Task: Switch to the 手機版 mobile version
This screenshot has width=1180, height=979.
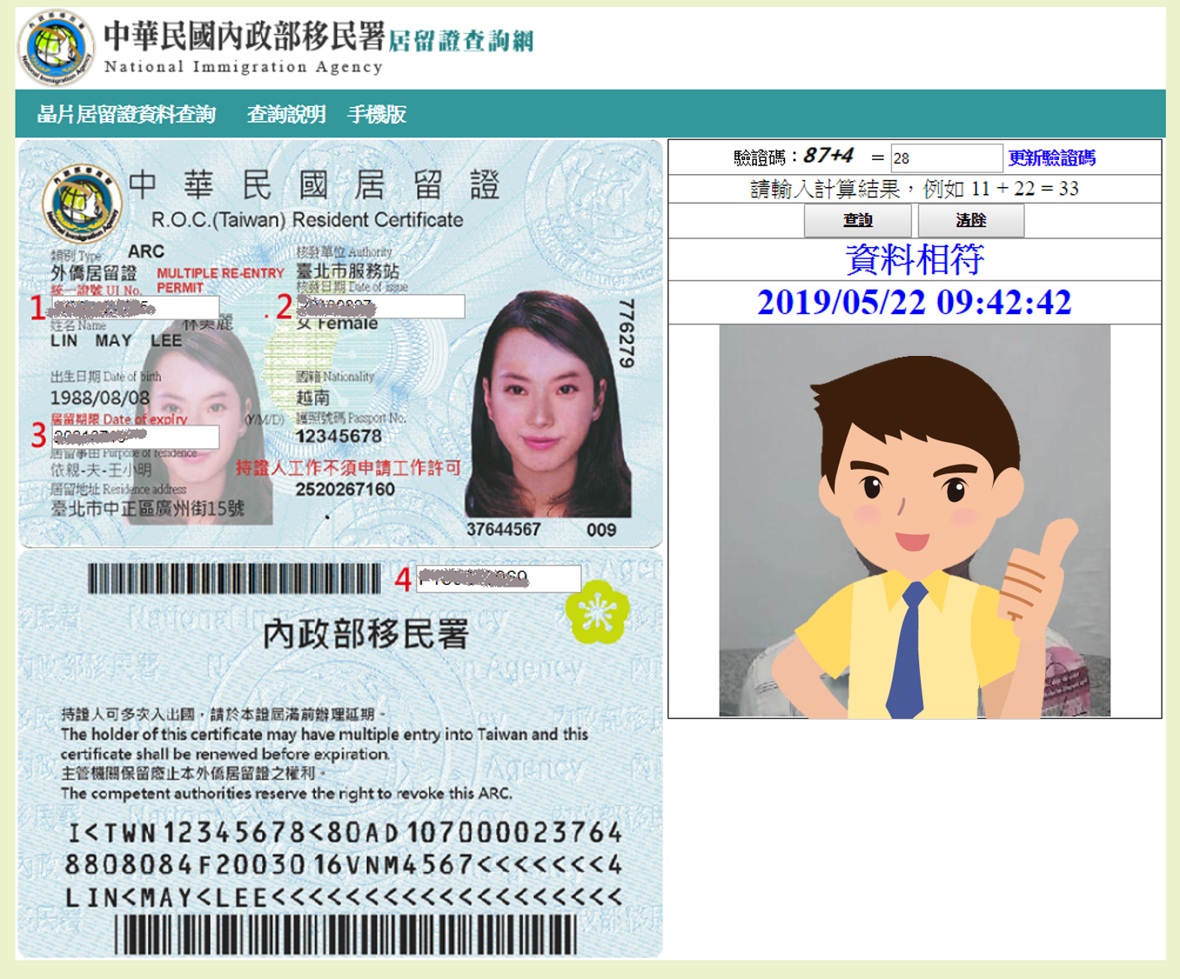Action: (377, 114)
